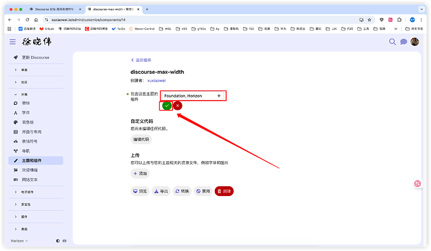
Task: Open the Foundation, Horizon theme selector
Action: [192, 96]
